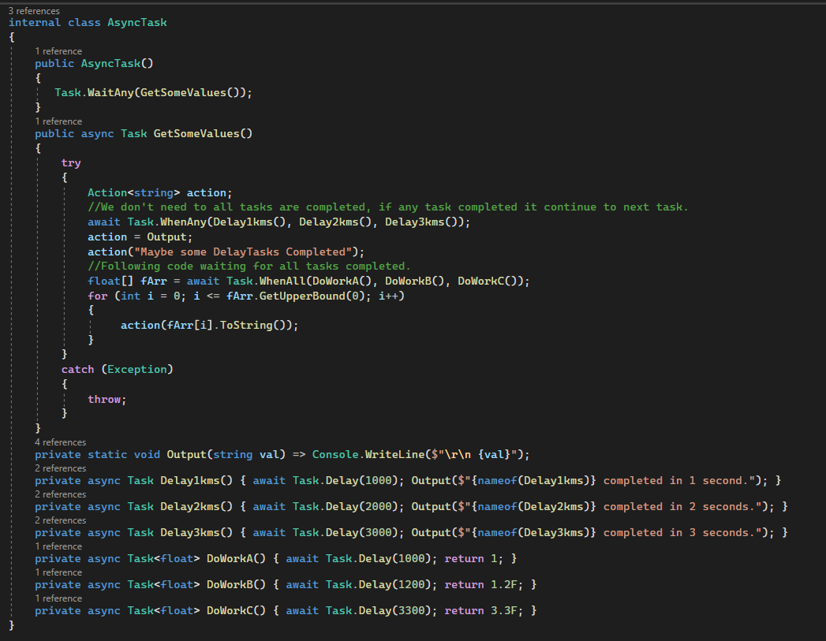Click Task.Delay(1000) in Delay1kms method
This screenshot has width=826, height=641.
click(345, 480)
